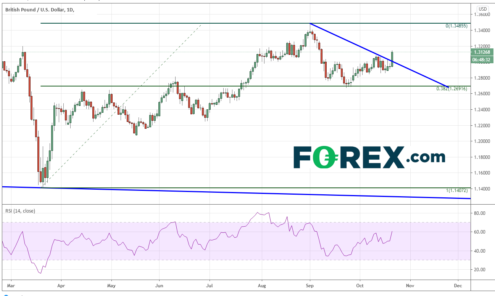
Task: Select the latest green candle breaking the trendline
Action: pyautogui.click(x=392, y=59)
